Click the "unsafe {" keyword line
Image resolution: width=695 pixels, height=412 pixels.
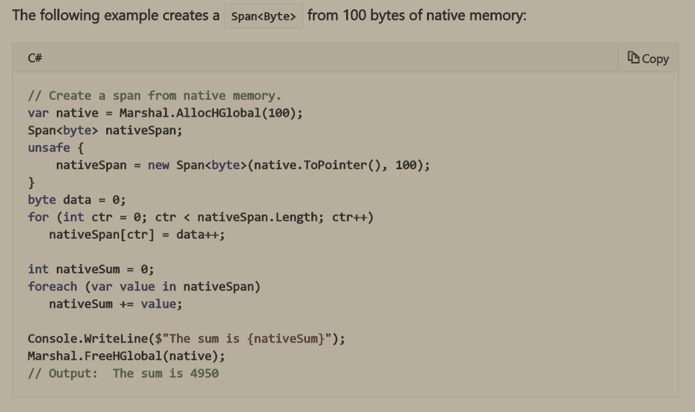pyautogui.click(x=56, y=148)
